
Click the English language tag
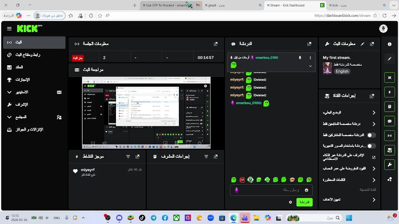(x=342, y=72)
